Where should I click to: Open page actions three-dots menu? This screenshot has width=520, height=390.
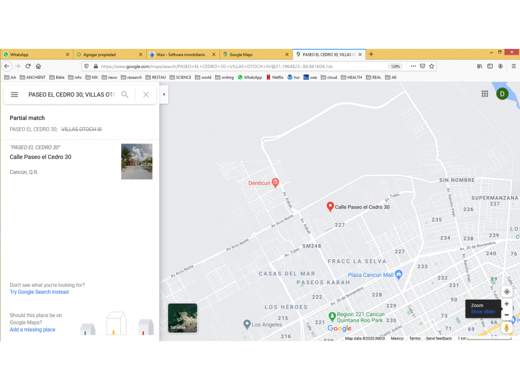[413, 66]
